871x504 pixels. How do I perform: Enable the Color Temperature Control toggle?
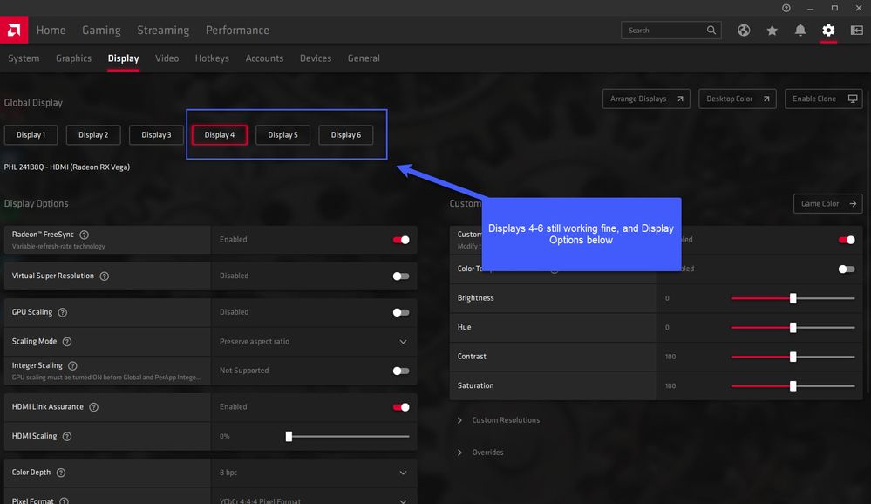pyautogui.click(x=847, y=269)
